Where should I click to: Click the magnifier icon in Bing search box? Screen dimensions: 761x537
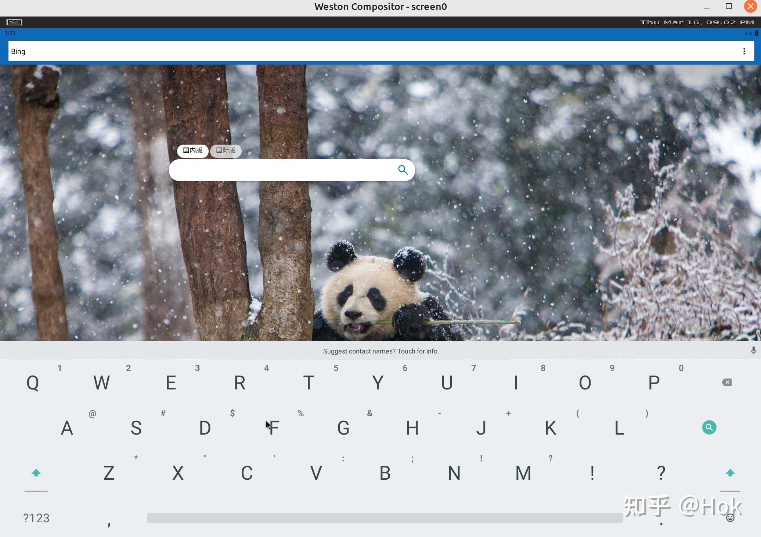pos(403,170)
